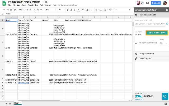Image resolution: width=169 pixels, height=106 pixels.
Task: Close the Airtable Importer sidebar
Action: [167, 10]
